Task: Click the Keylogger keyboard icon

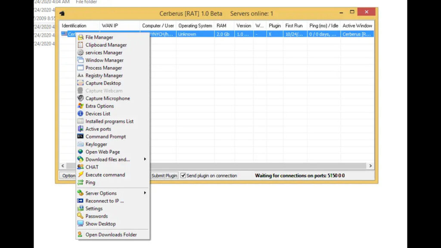Action: point(81,144)
